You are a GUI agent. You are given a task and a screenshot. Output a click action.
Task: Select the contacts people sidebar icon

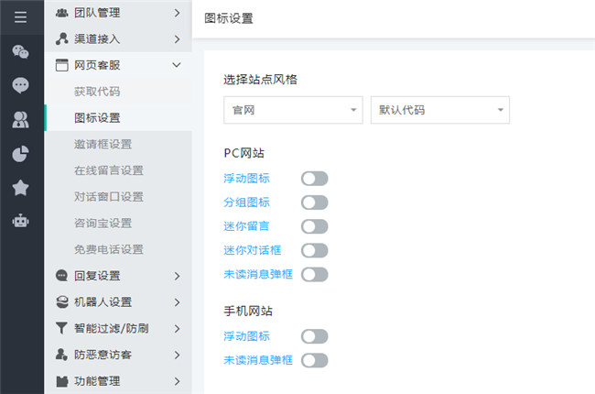20,119
